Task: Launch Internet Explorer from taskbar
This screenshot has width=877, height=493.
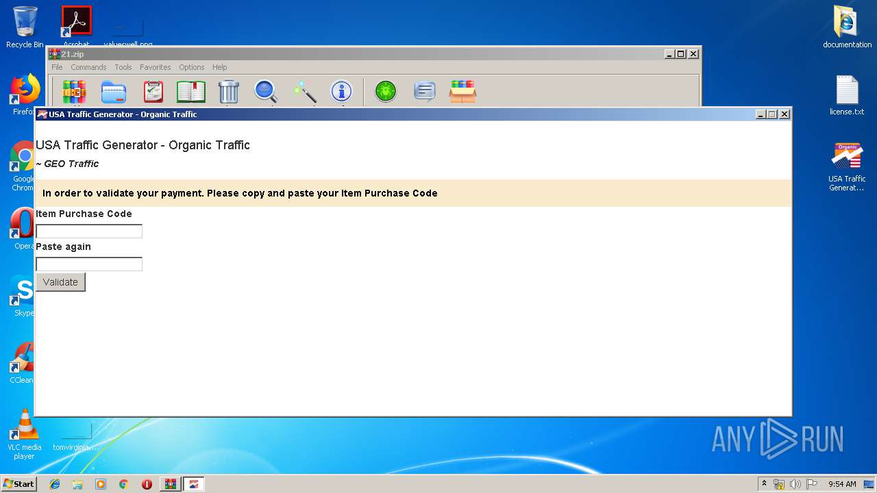Action: pyautogui.click(x=55, y=484)
